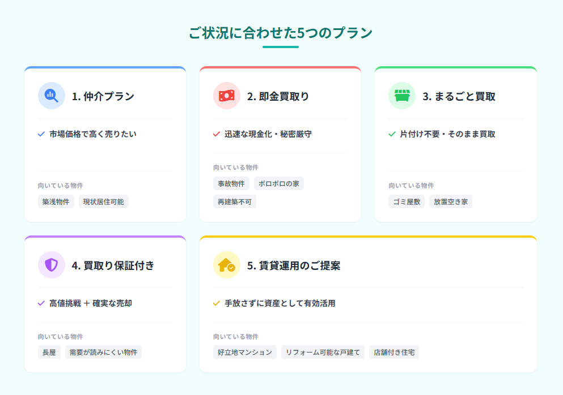Viewport: 563px width, 395px height.
Task: Select the 放置空き家 tag
Action: (x=451, y=202)
